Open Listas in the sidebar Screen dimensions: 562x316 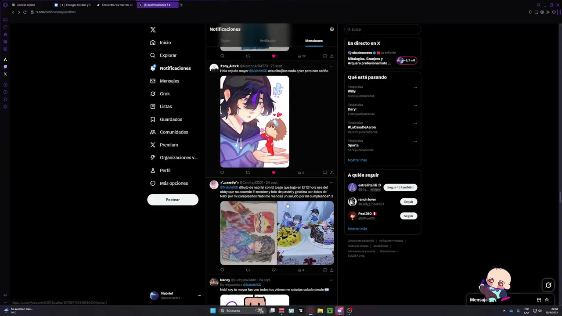[x=161, y=106]
